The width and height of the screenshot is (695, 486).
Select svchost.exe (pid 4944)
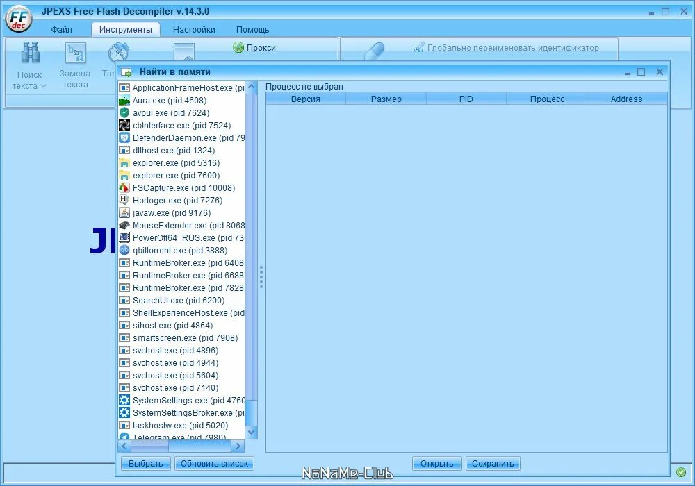point(181,362)
